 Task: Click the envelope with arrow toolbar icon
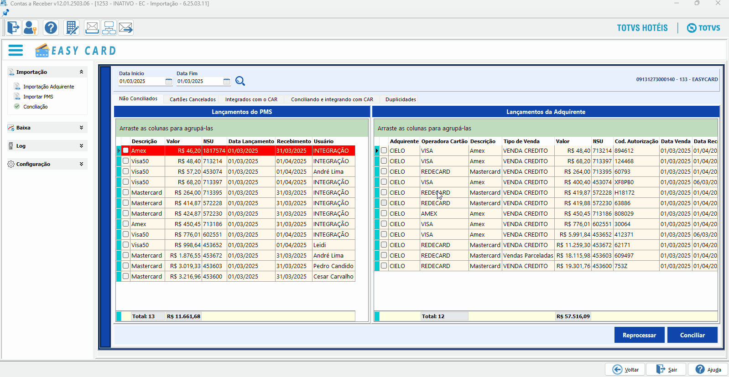125,28
